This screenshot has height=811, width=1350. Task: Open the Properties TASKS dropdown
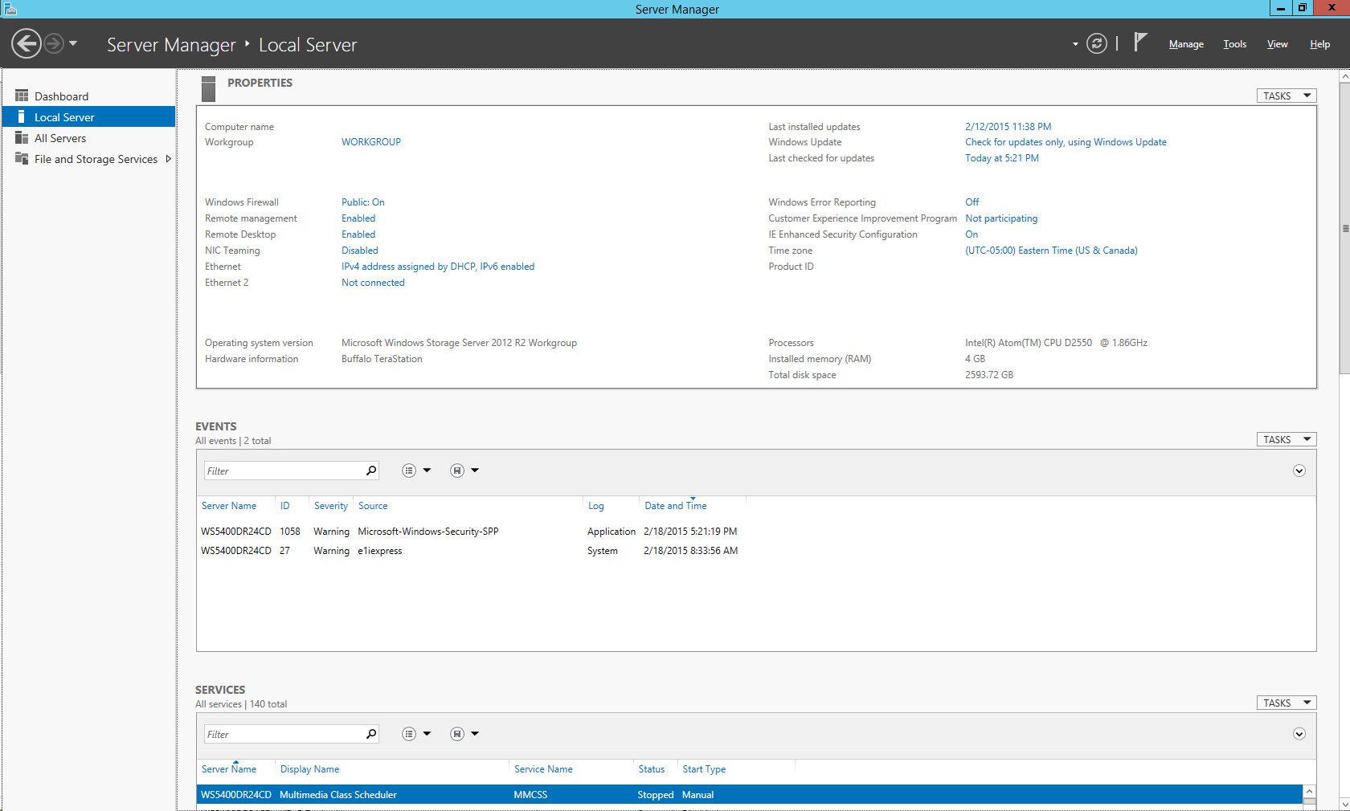click(x=1287, y=96)
